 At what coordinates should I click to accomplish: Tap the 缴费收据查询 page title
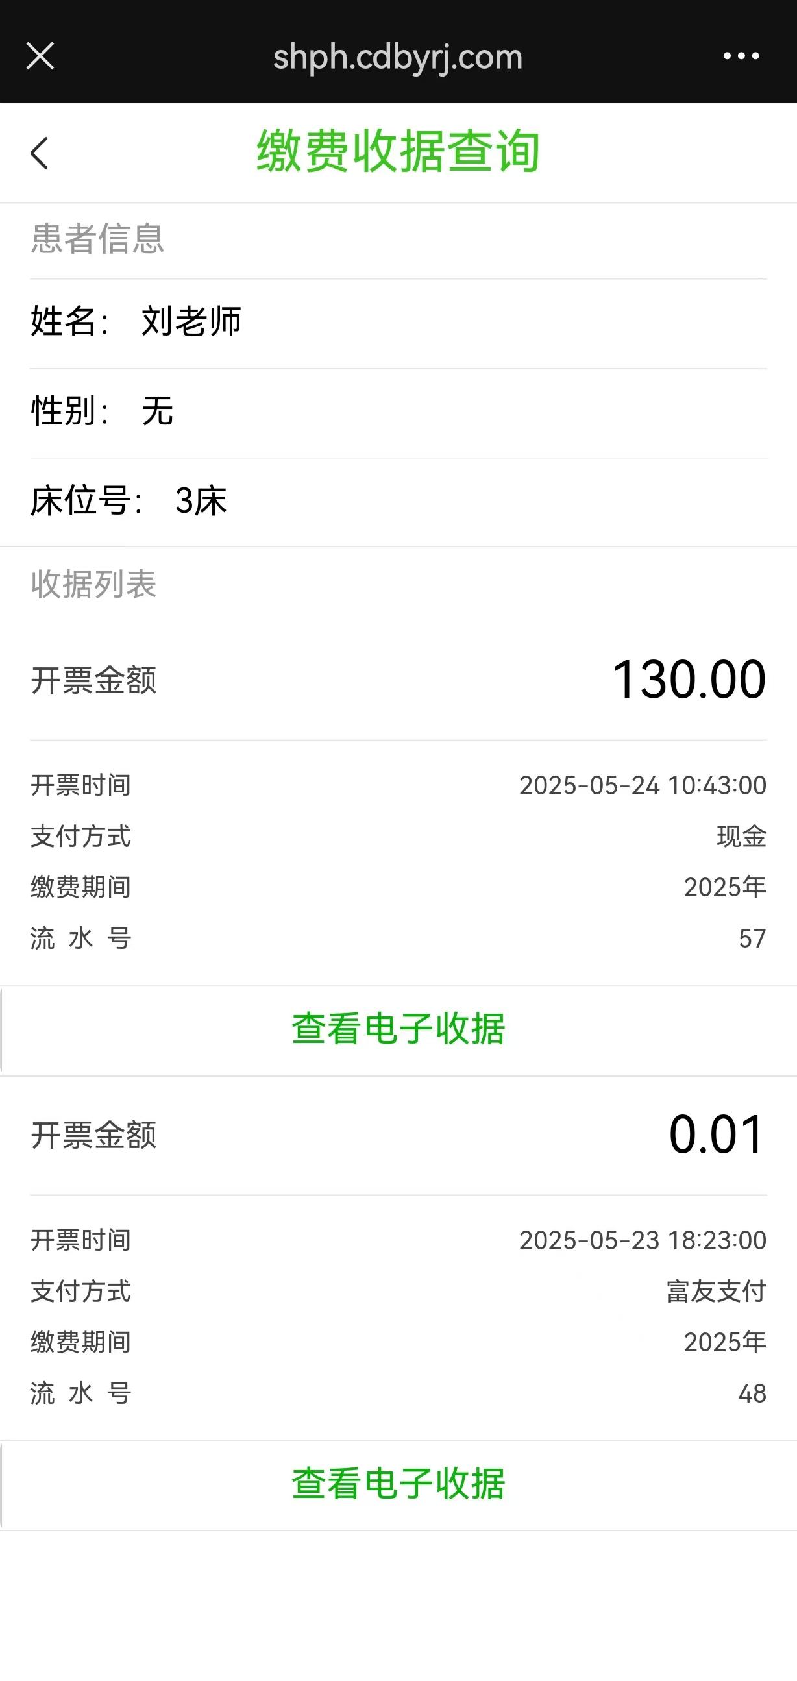(x=397, y=152)
